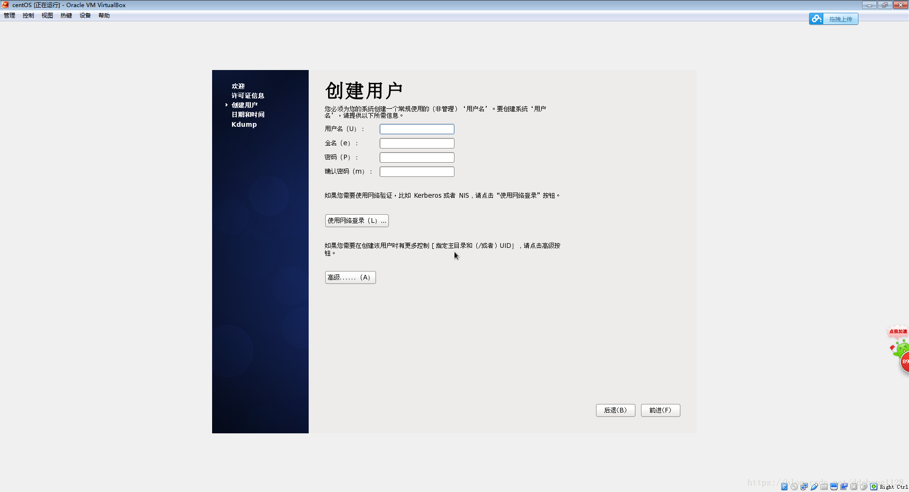Viewport: 909px width, 492px height.
Task: Select 日期和时间 in the setup sidebar
Action: tap(248, 114)
